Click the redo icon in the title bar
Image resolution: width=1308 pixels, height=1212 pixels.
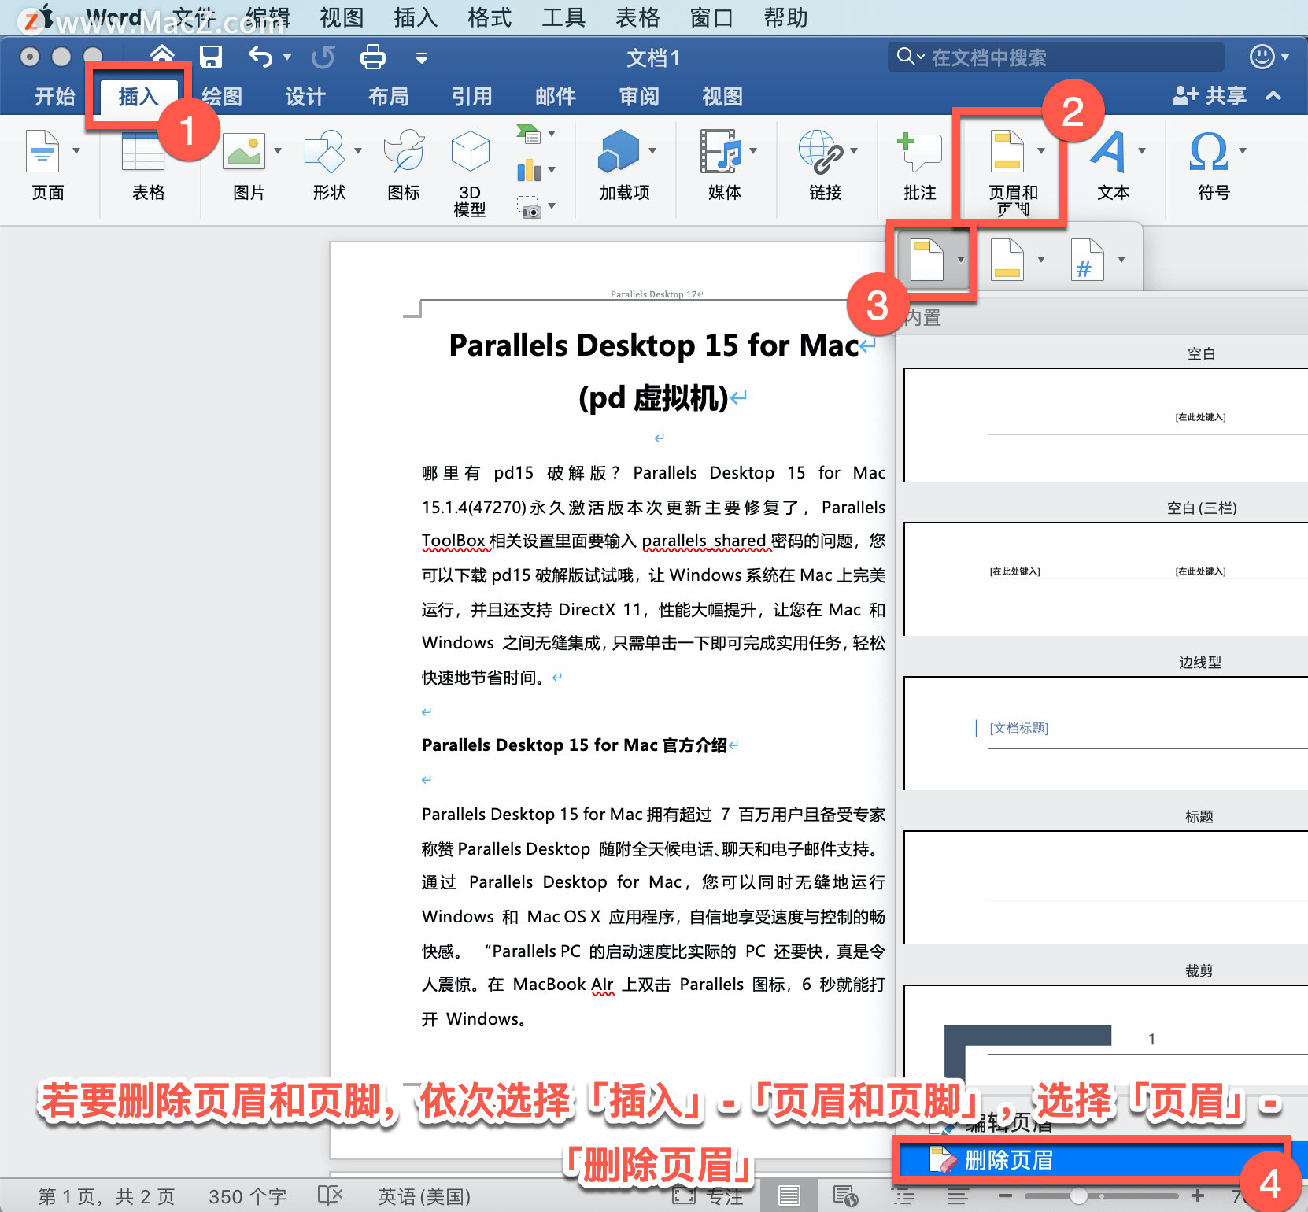pyautogui.click(x=323, y=57)
